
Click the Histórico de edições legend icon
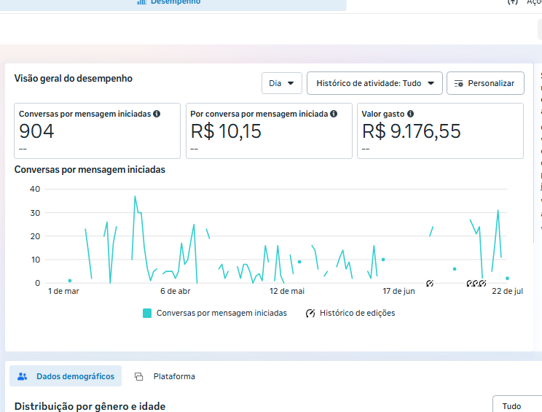310,313
